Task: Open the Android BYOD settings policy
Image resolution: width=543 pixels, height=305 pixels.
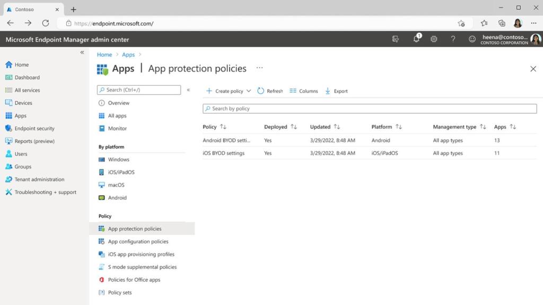Action: pyautogui.click(x=226, y=140)
